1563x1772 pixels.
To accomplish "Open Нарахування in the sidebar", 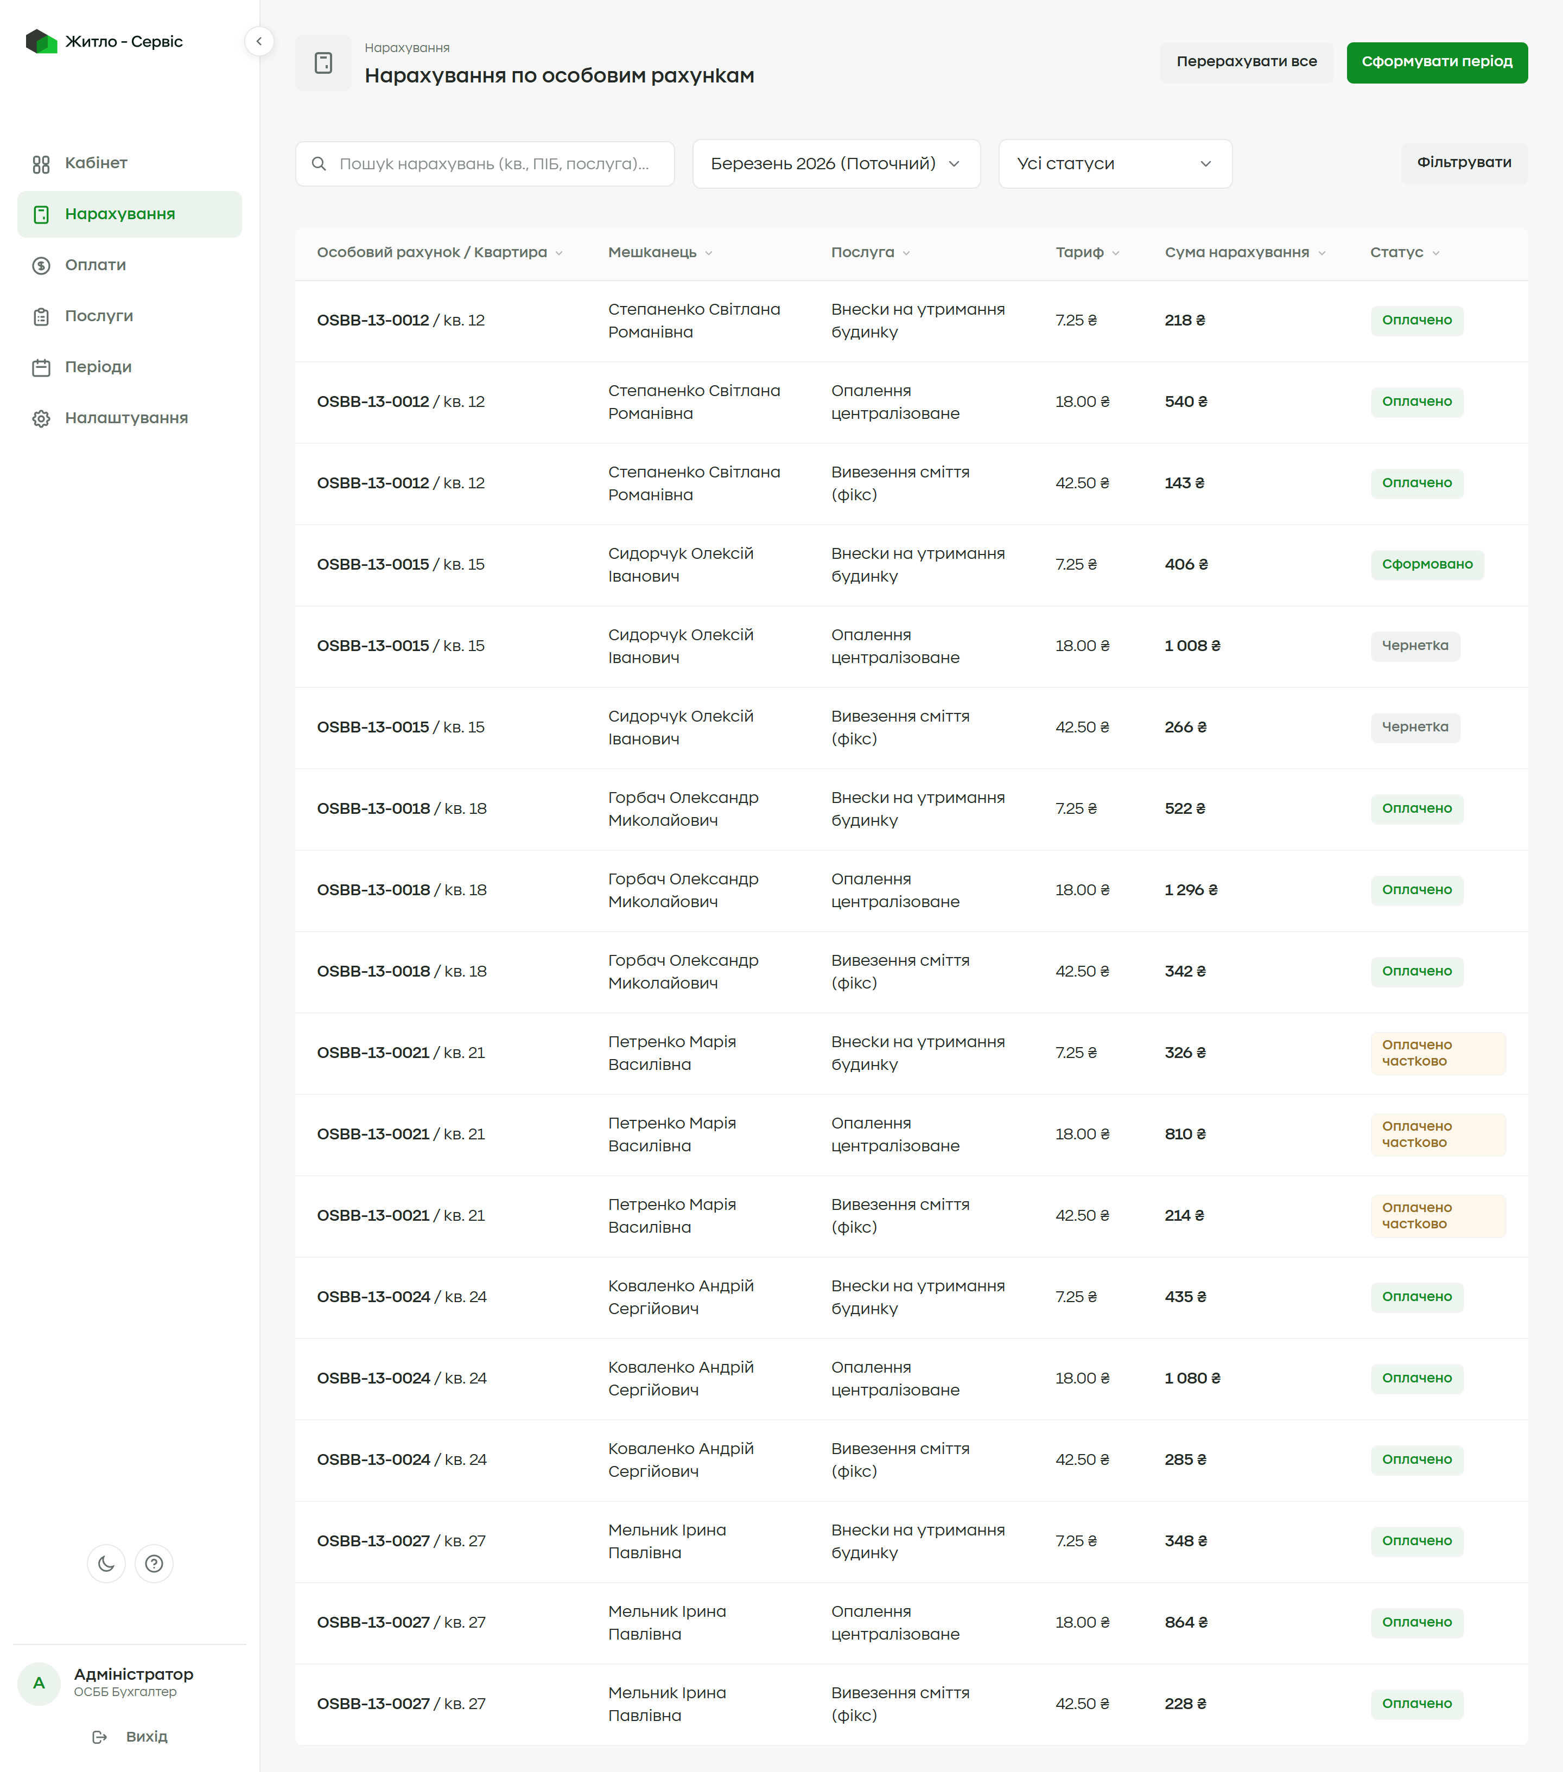I will pos(129,214).
